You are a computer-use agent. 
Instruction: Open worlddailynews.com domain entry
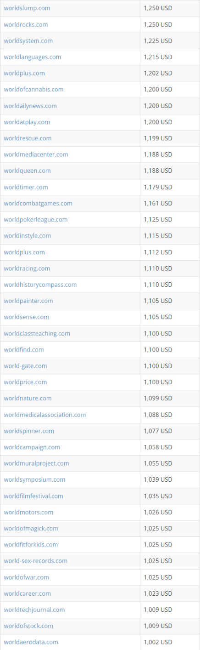click(30, 106)
